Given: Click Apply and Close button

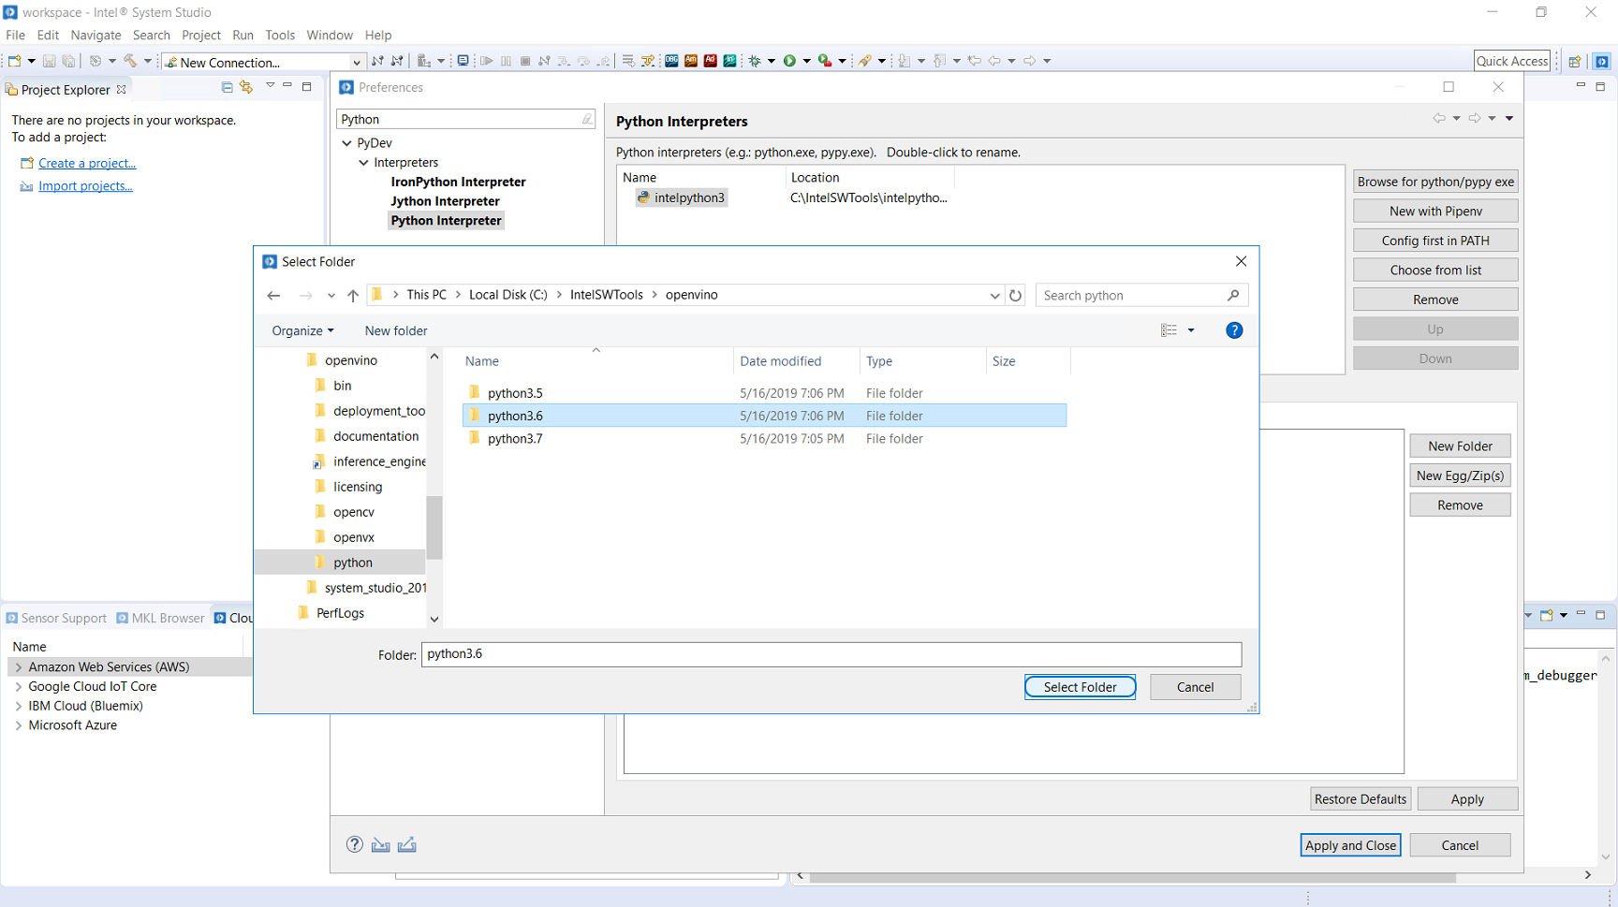Looking at the screenshot, I should (x=1350, y=845).
